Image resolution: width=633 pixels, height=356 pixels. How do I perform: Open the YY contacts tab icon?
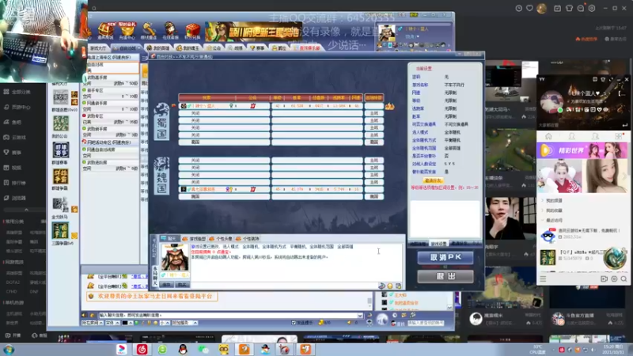point(571,136)
